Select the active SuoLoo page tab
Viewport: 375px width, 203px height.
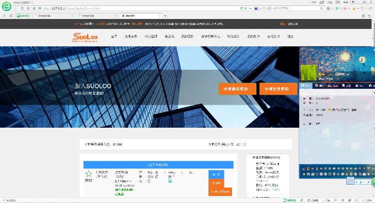pyautogui.click(x=141, y=16)
